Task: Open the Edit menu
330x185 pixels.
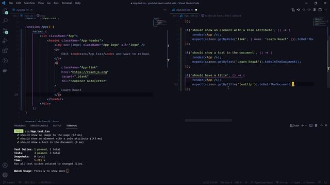Action: (19, 3)
